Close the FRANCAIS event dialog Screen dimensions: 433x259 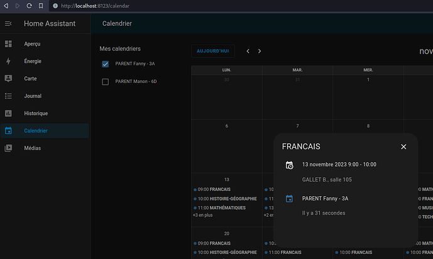click(x=403, y=146)
